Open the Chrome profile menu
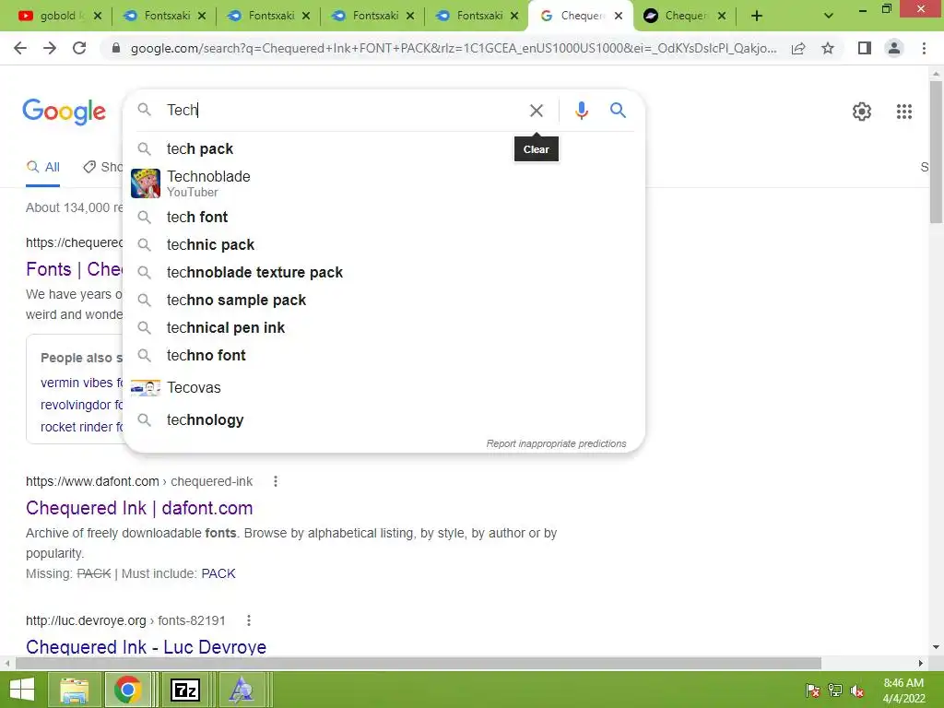Viewport: 944px width, 708px height. point(894,48)
